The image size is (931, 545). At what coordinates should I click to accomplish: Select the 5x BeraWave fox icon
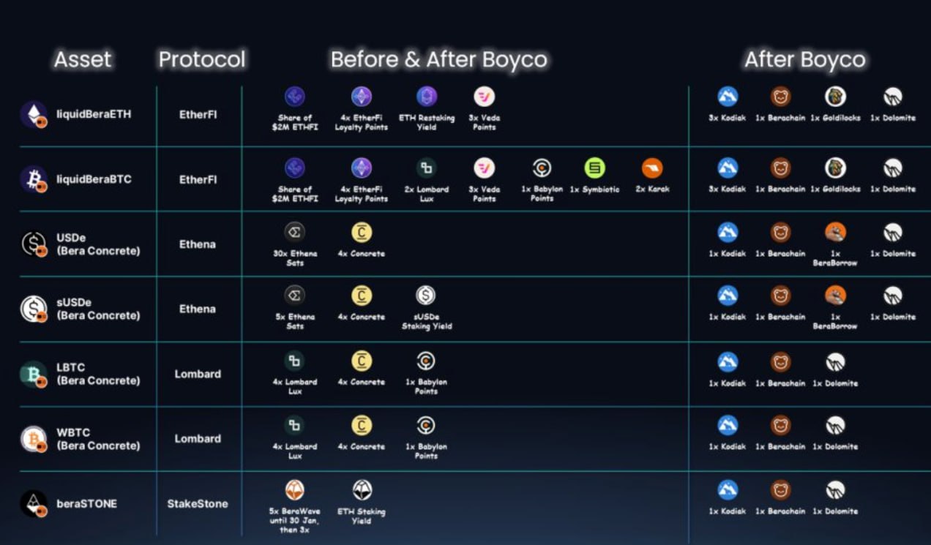(294, 490)
